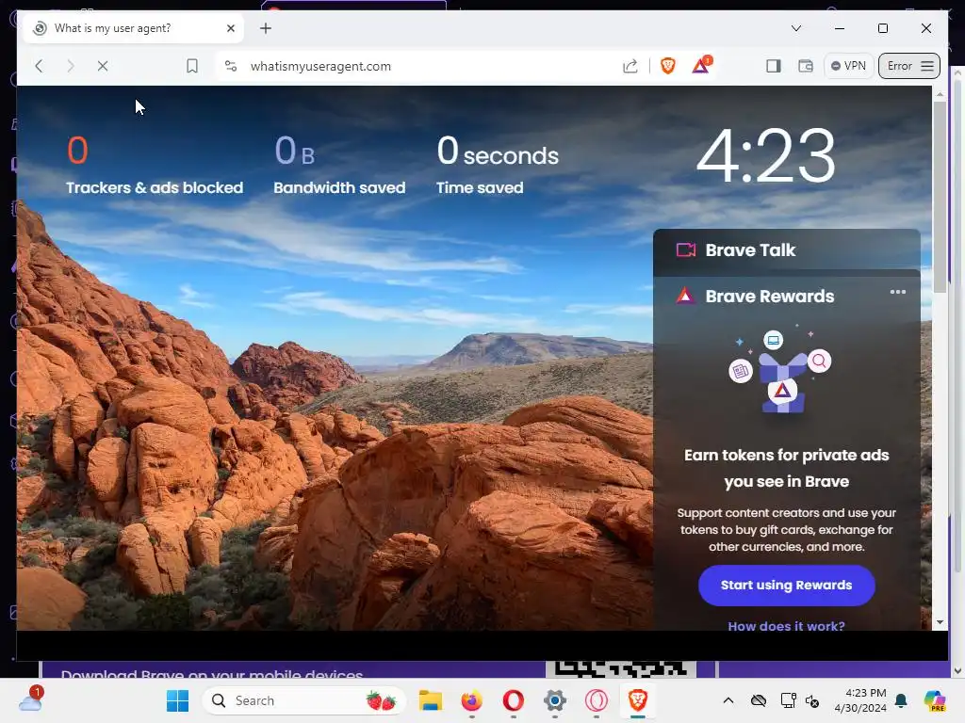Open Copilot preview icon

click(934, 700)
